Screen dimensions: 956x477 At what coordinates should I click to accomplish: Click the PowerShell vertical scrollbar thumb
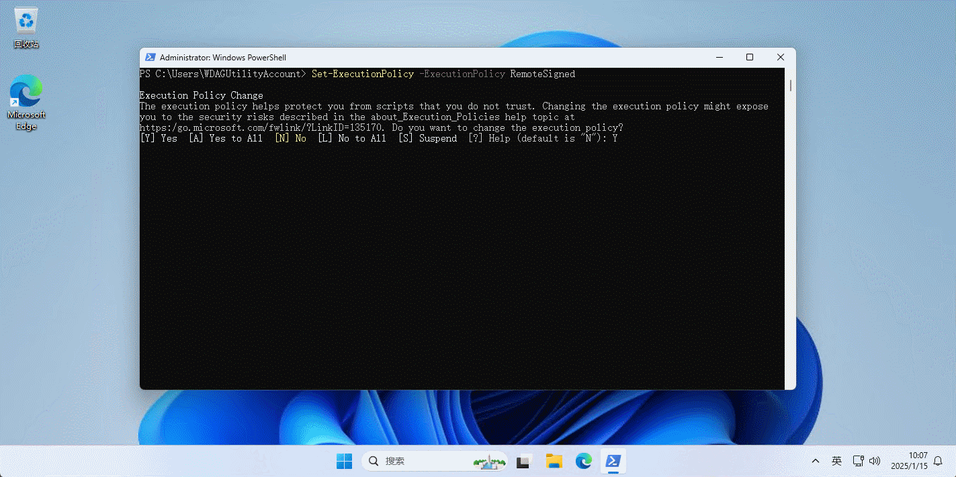(x=790, y=85)
